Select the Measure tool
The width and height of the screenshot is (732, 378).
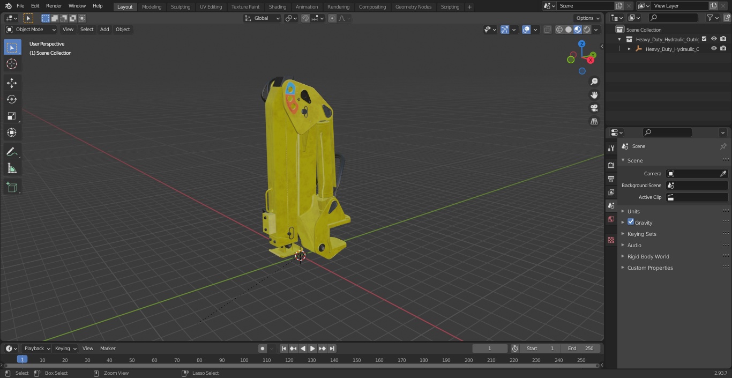click(12, 168)
